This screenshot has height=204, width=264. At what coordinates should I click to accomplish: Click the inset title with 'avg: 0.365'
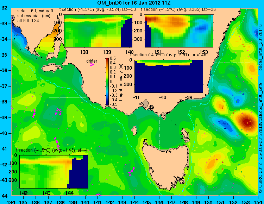(x=178, y=9)
